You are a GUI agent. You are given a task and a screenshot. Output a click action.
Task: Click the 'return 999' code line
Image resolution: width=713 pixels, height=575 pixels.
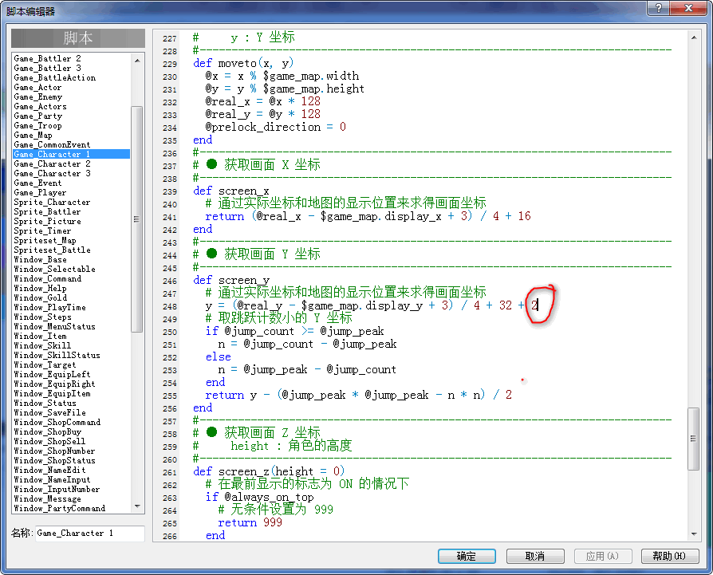(x=250, y=522)
